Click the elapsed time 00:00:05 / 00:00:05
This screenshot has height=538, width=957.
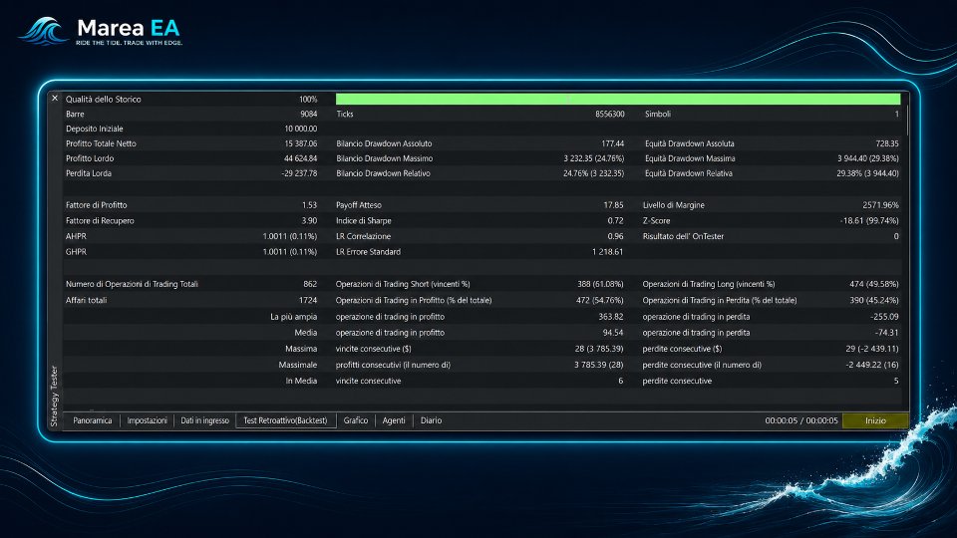click(x=801, y=420)
